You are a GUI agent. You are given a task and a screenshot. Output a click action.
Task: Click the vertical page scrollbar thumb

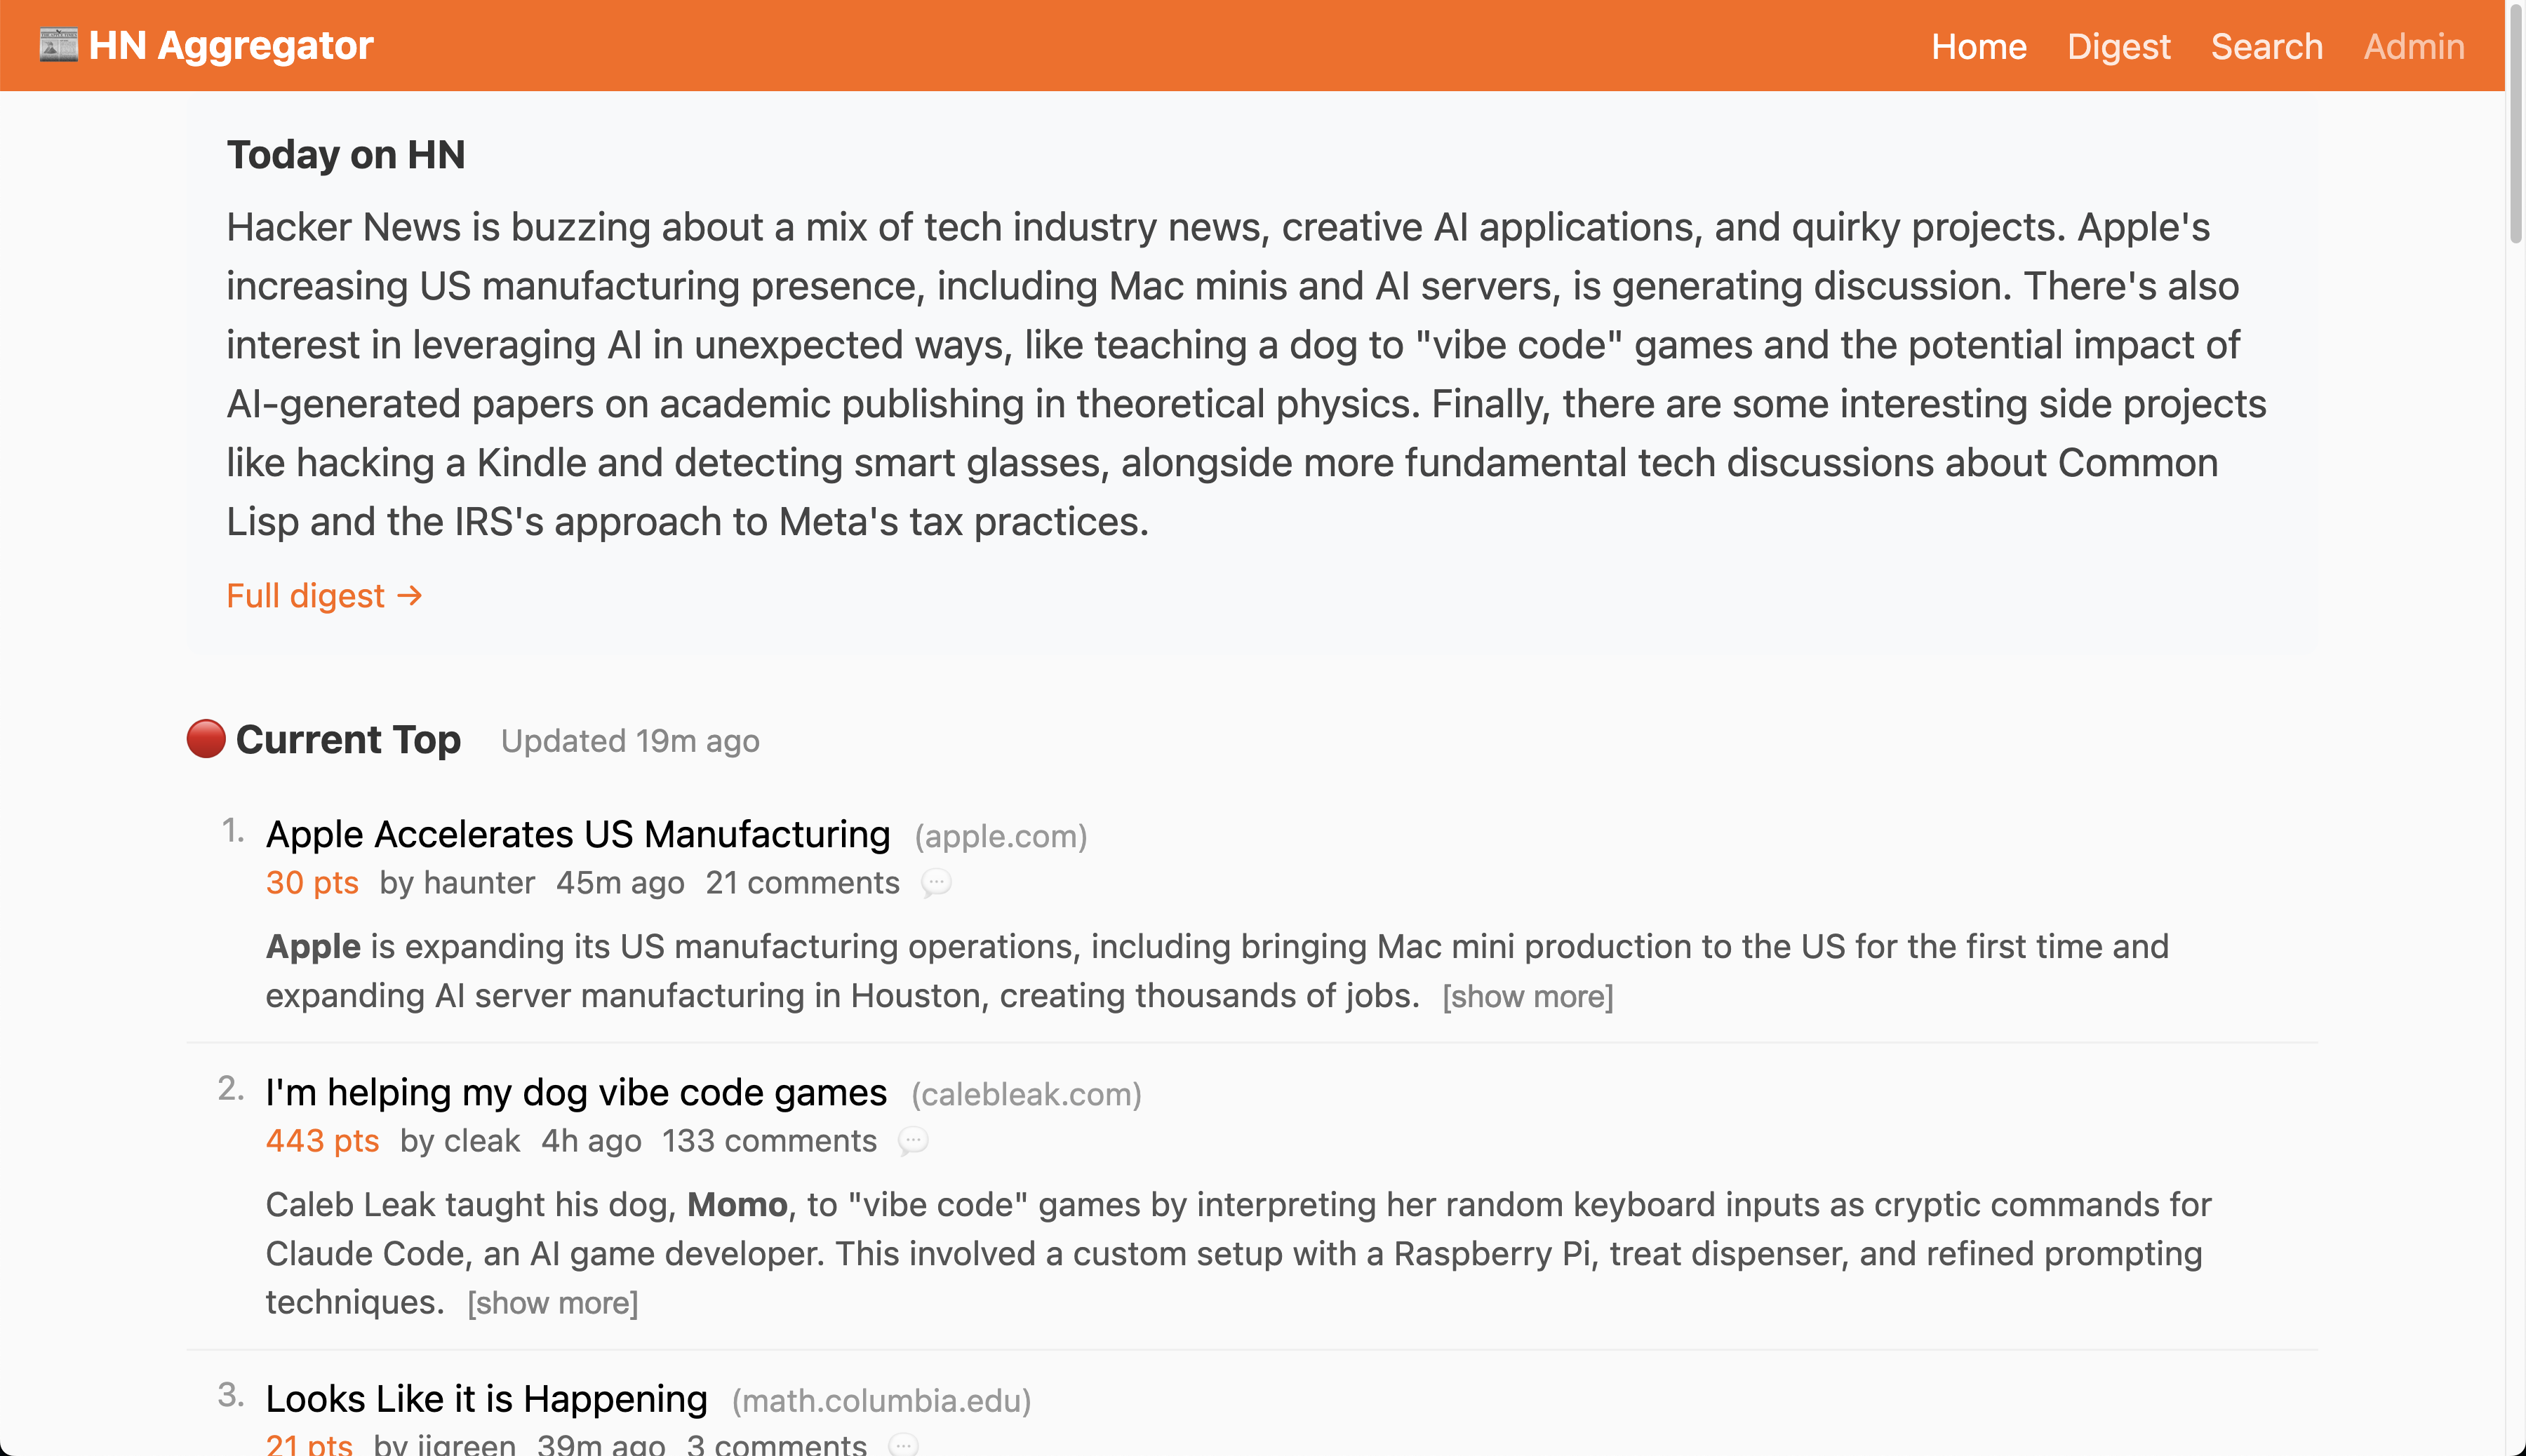tap(2515, 120)
